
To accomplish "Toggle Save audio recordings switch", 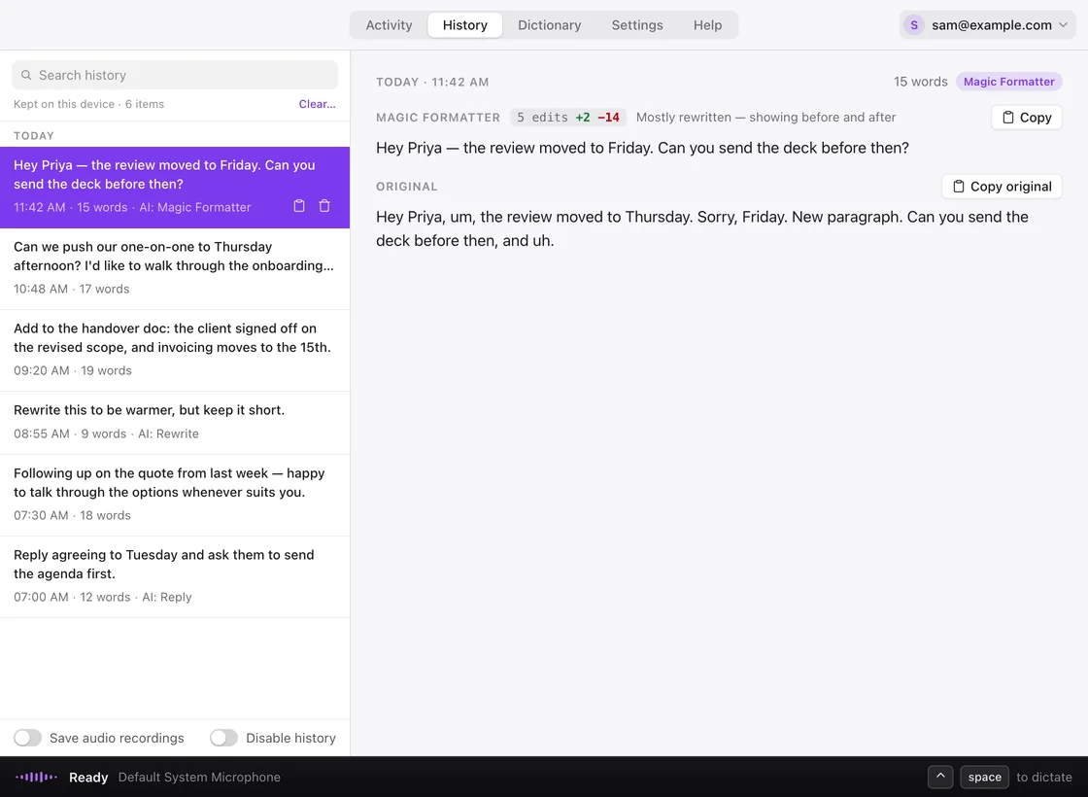I will (28, 738).
